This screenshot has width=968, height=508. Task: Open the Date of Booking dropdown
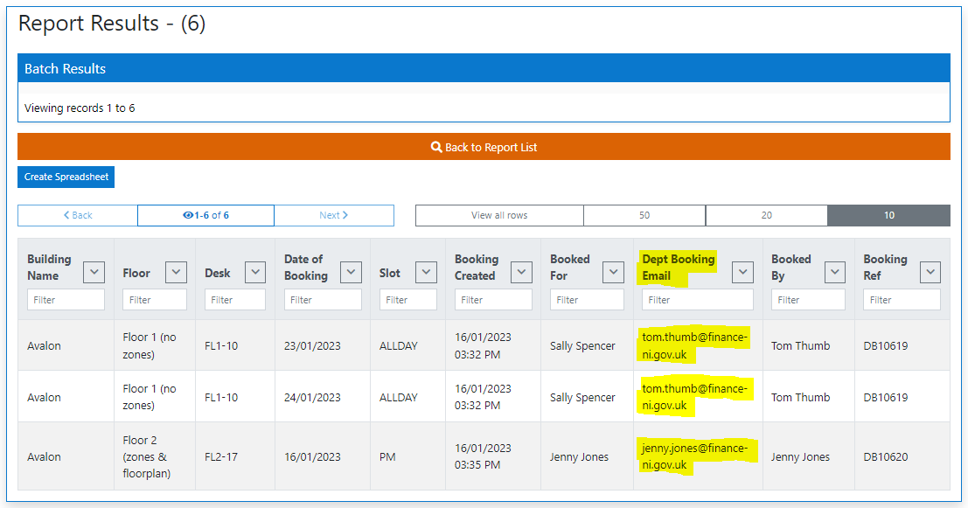pos(351,272)
